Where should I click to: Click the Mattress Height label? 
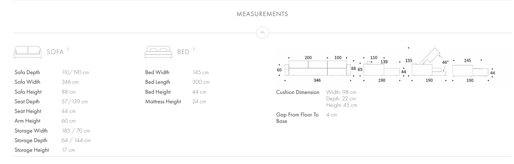[163, 102]
